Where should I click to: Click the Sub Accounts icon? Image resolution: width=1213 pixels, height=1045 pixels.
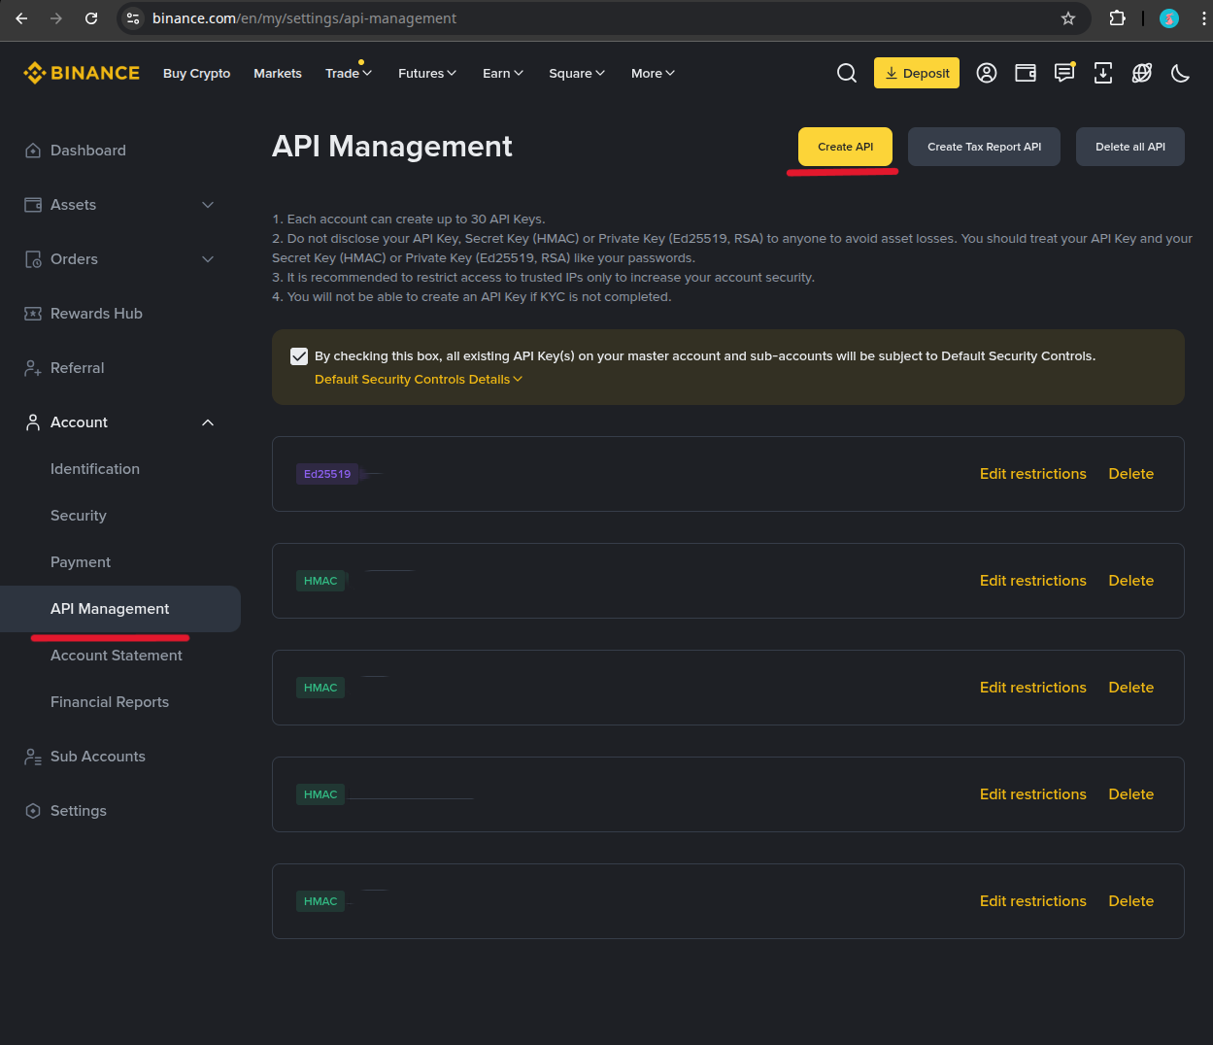pyautogui.click(x=33, y=757)
